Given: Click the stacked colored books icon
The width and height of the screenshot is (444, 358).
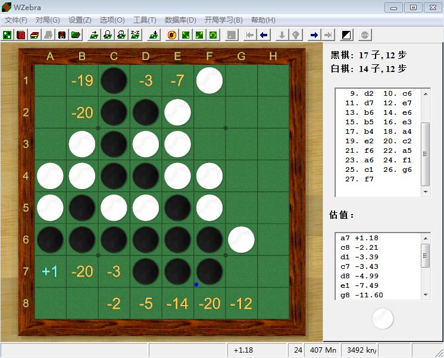Looking at the screenshot, I should 35,35.
